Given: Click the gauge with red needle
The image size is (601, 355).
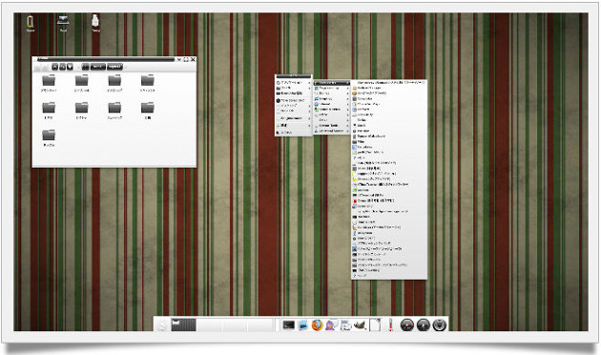Looking at the screenshot, I should [407, 325].
